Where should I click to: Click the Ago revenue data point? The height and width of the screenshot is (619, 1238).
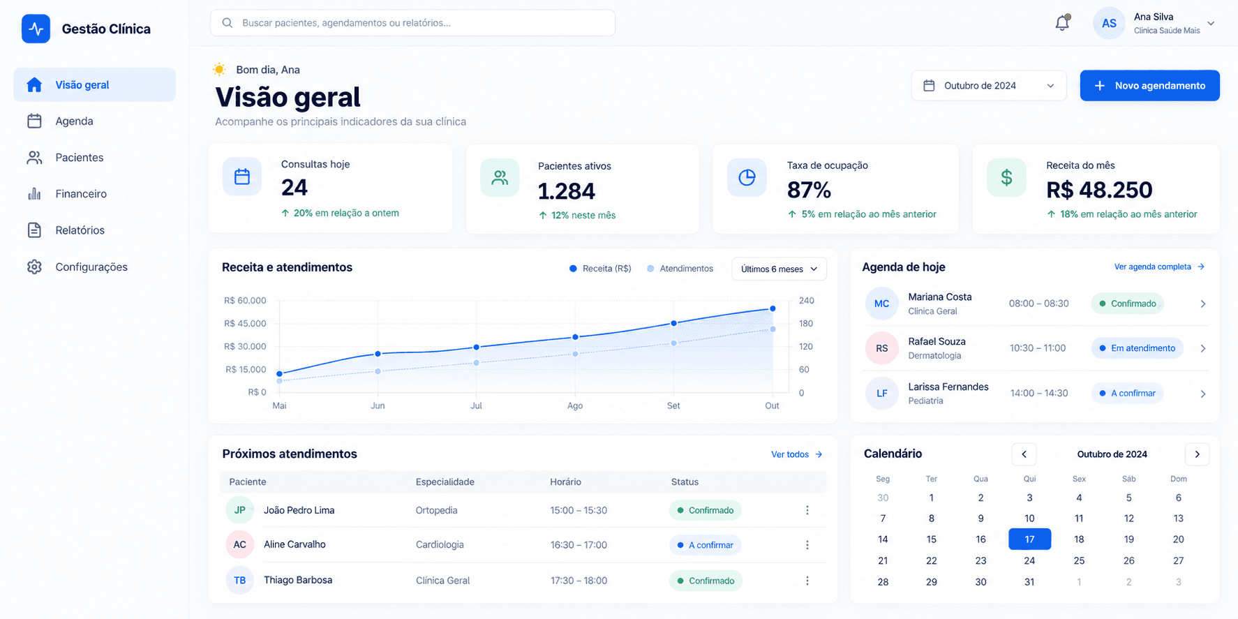575,337
